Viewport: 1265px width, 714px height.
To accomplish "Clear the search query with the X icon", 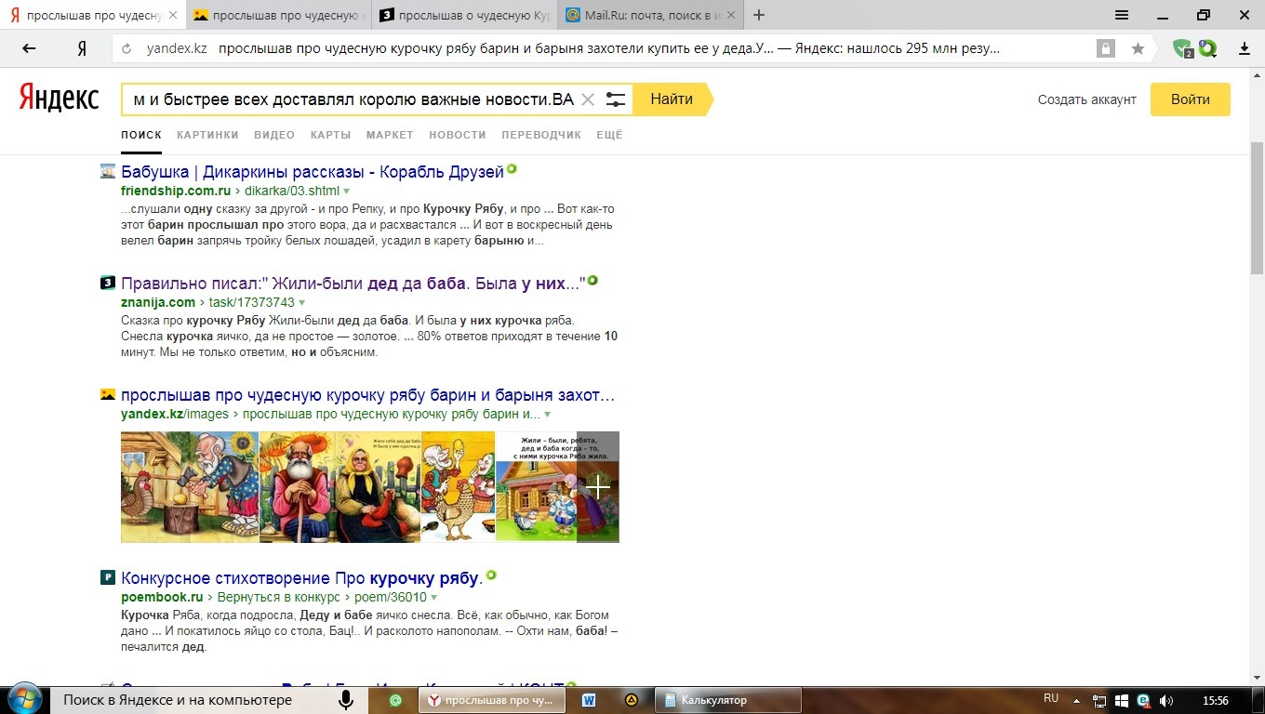I will click(x=588, y=99).
